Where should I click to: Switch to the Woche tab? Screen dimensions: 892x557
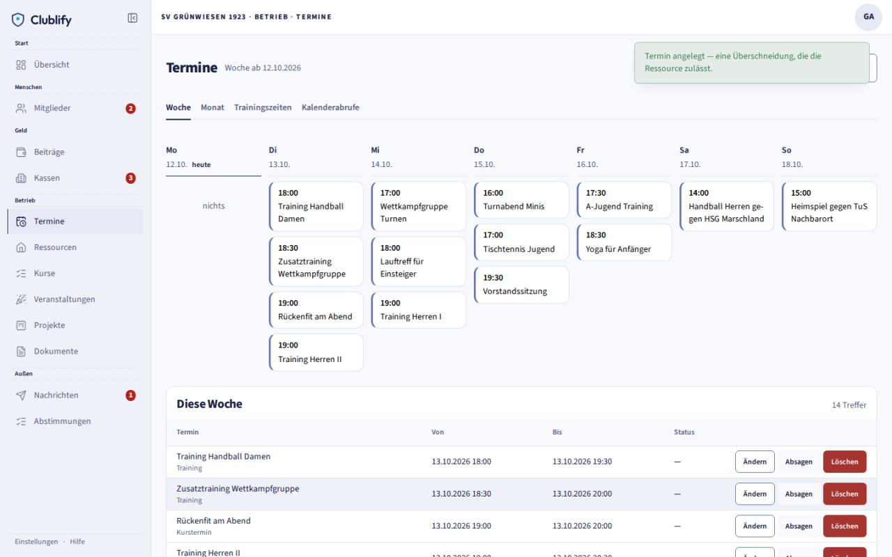(178, 107)
